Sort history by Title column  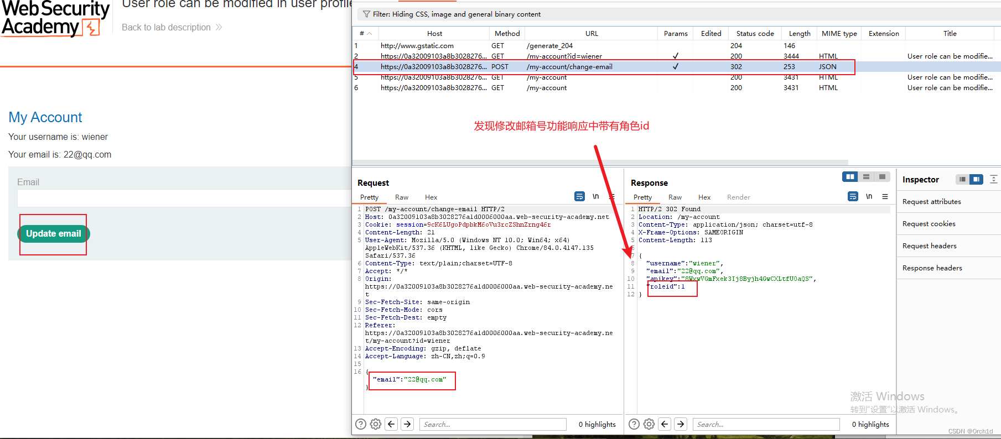(x=950, y=33)
